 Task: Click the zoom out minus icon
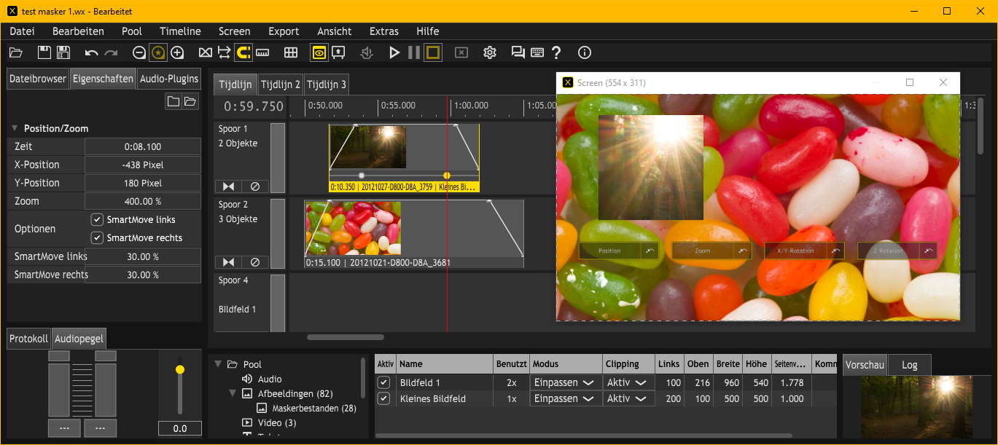pyautogui.click(x=139, y=52)
